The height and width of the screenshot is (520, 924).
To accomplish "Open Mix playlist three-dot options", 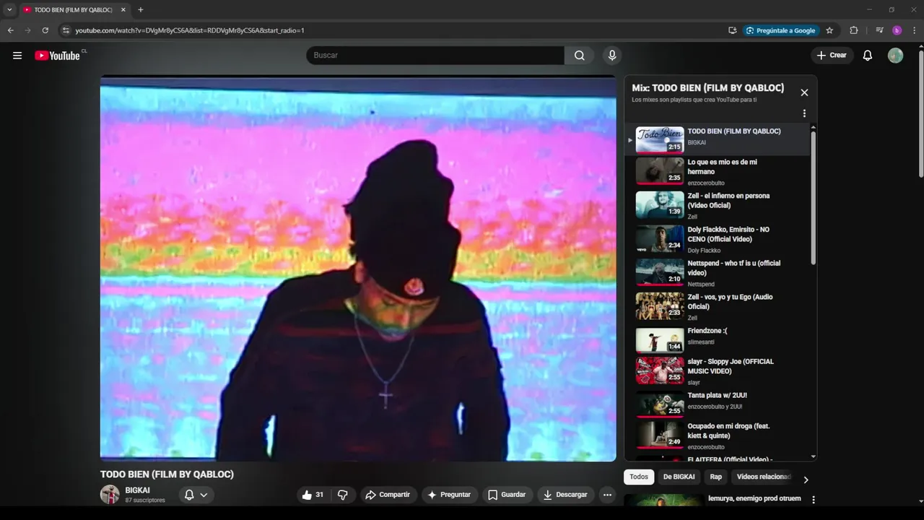I will coord(804,113).
